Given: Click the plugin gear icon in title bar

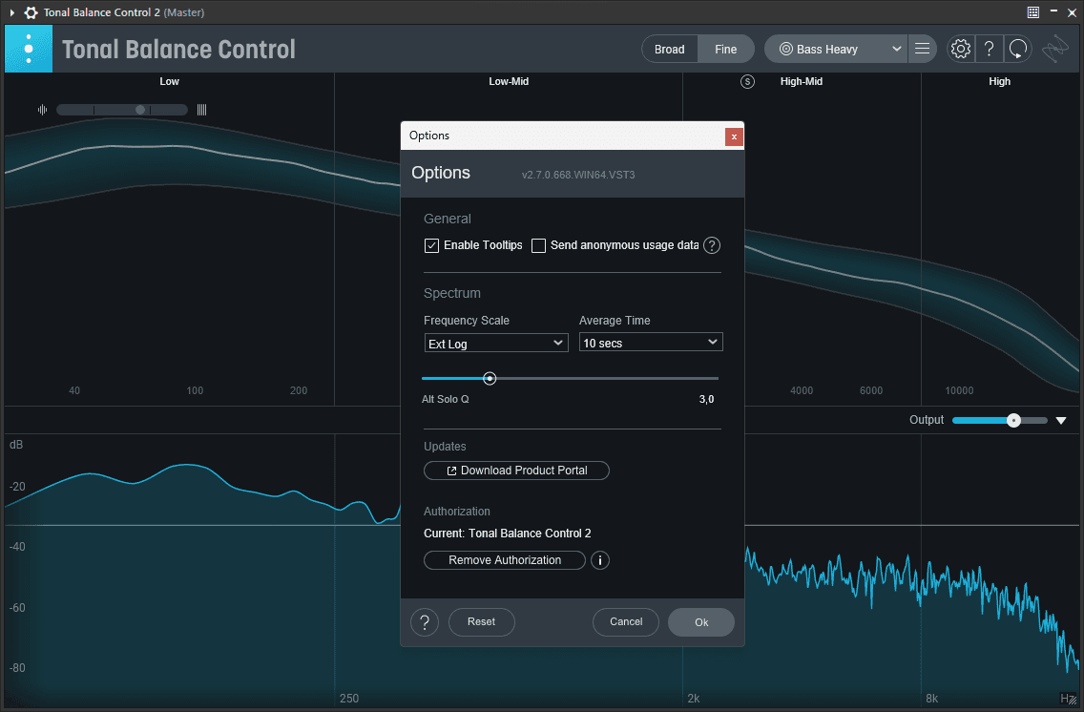Looking at the screenshot, I should 31,12.
